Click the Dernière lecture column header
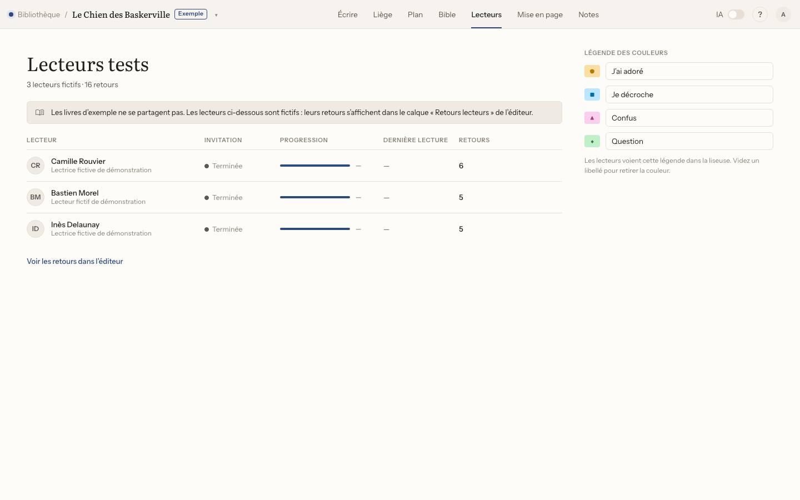 click(x=416, y=140)
